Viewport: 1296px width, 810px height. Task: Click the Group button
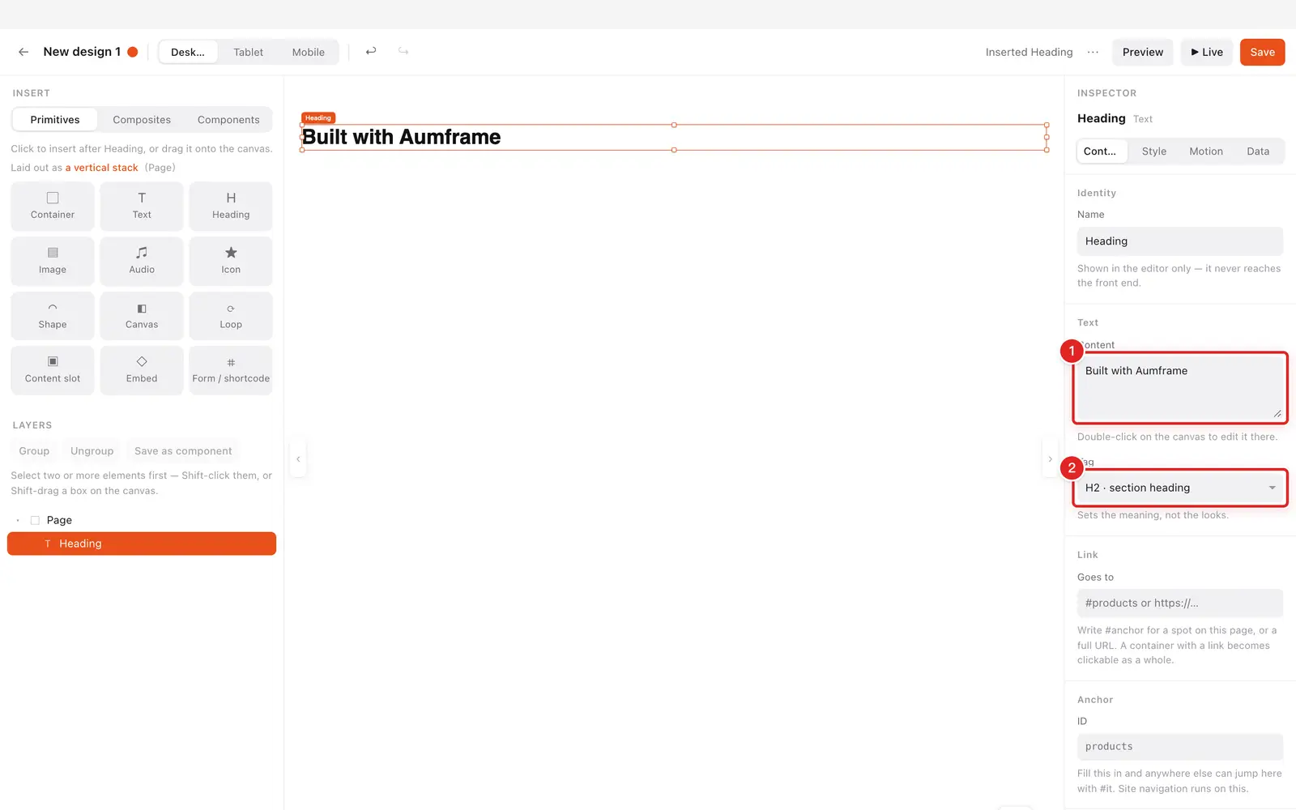(x=34, y=451)
